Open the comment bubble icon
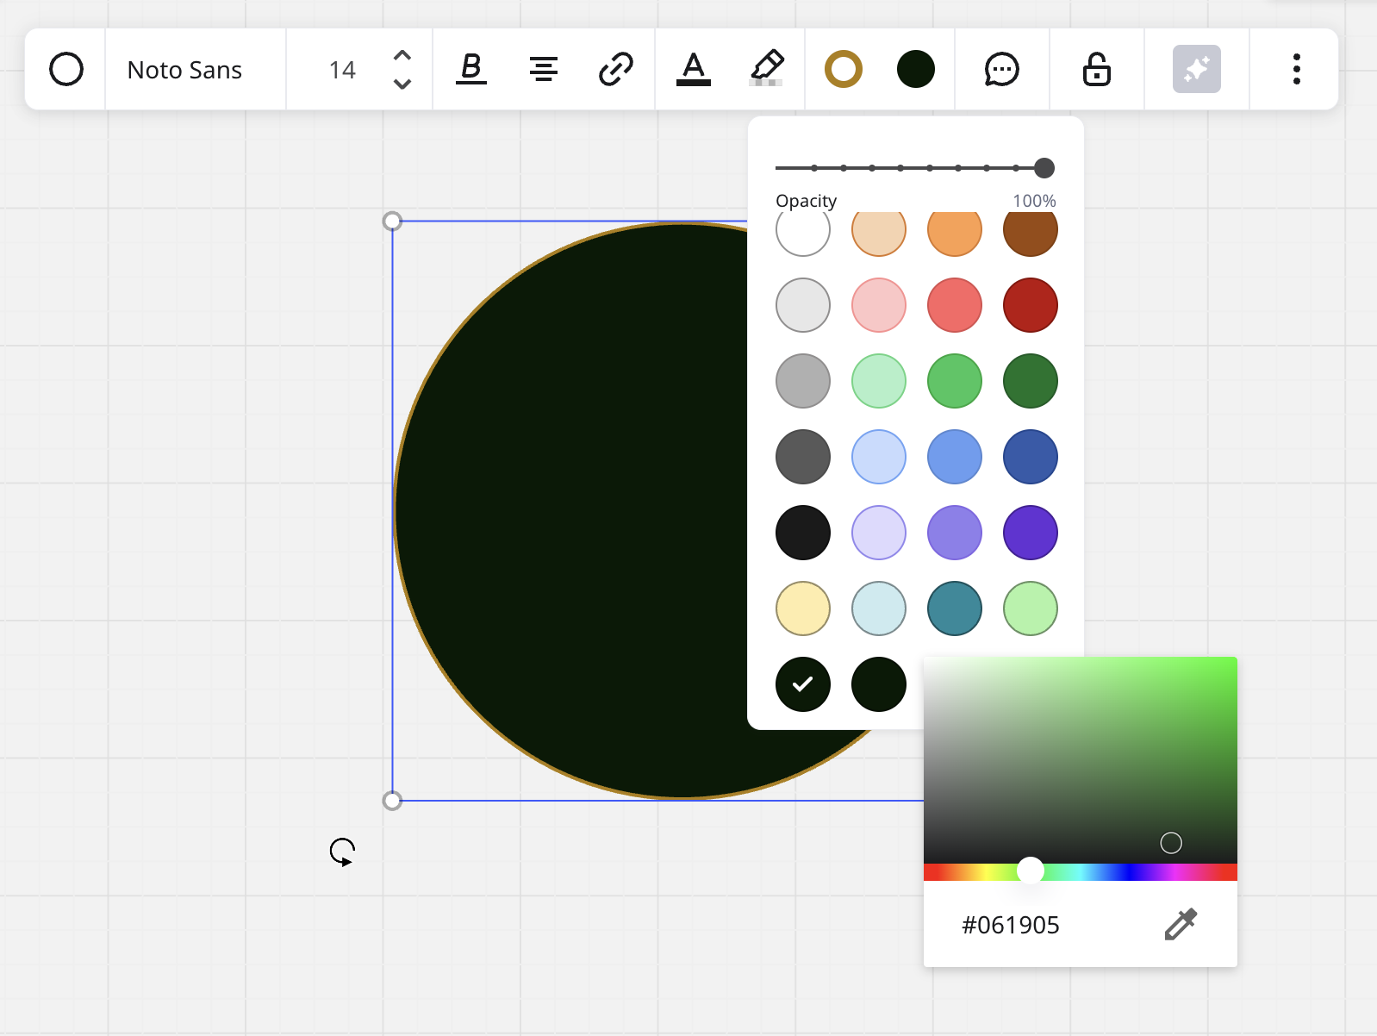The image size is (1377, 1036). [1001, 69]
